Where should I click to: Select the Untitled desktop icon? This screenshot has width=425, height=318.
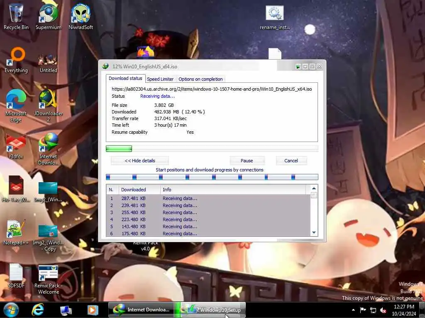[49, 63]
